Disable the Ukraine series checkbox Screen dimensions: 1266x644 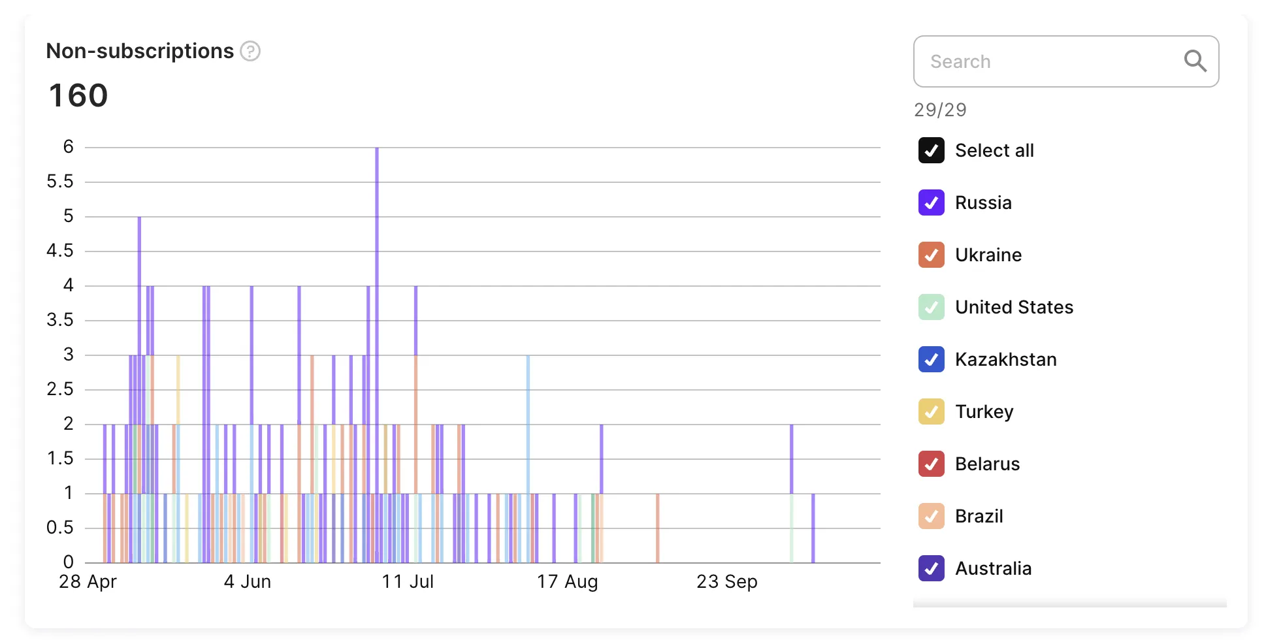coord(931,255)
